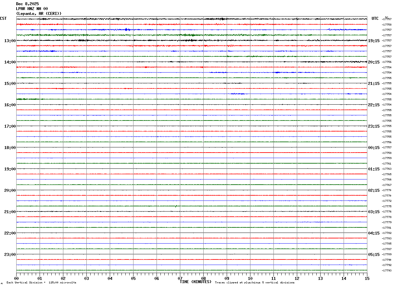This screenshot has height=287, width=393.
Task: Select the 17:00 CST row label
Action: pyautogui.click(x=10, y=126)
